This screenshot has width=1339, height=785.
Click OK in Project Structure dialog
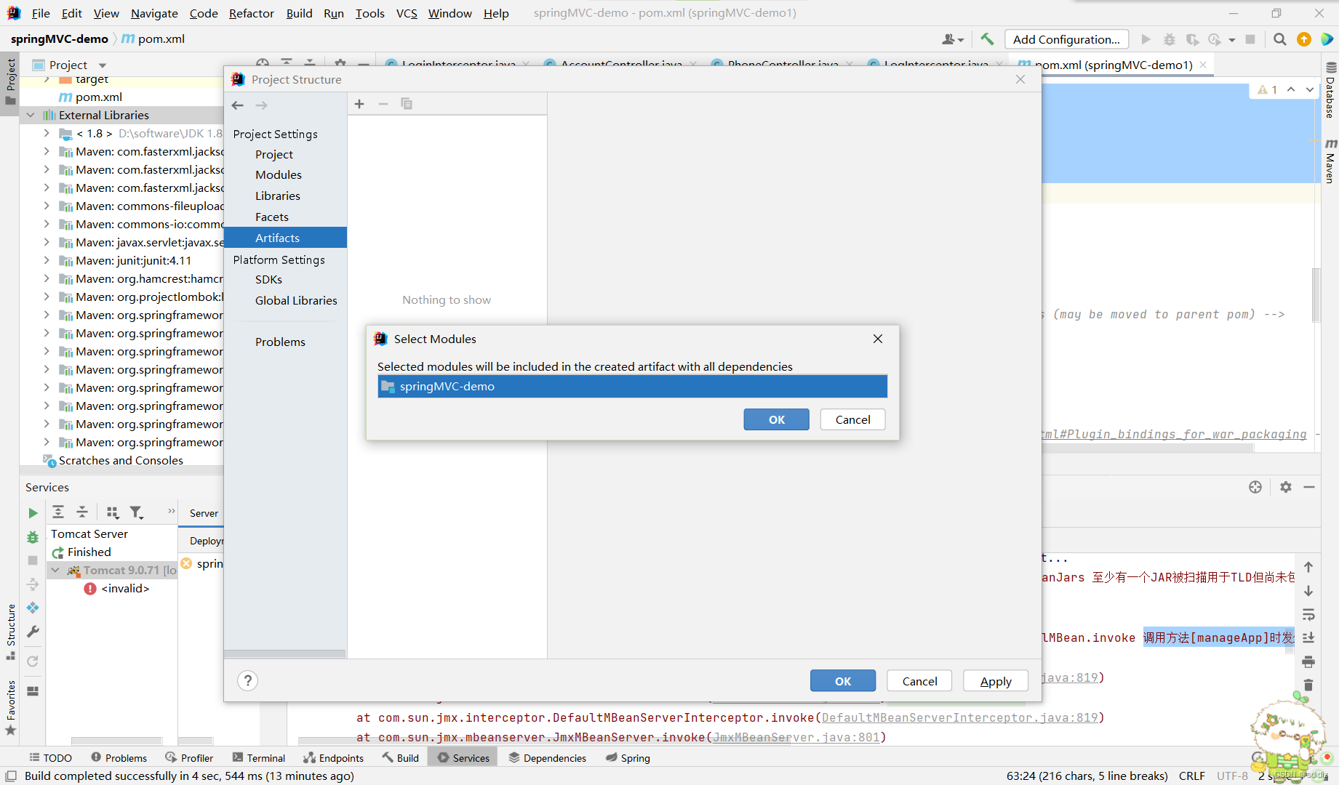point(843,681)
